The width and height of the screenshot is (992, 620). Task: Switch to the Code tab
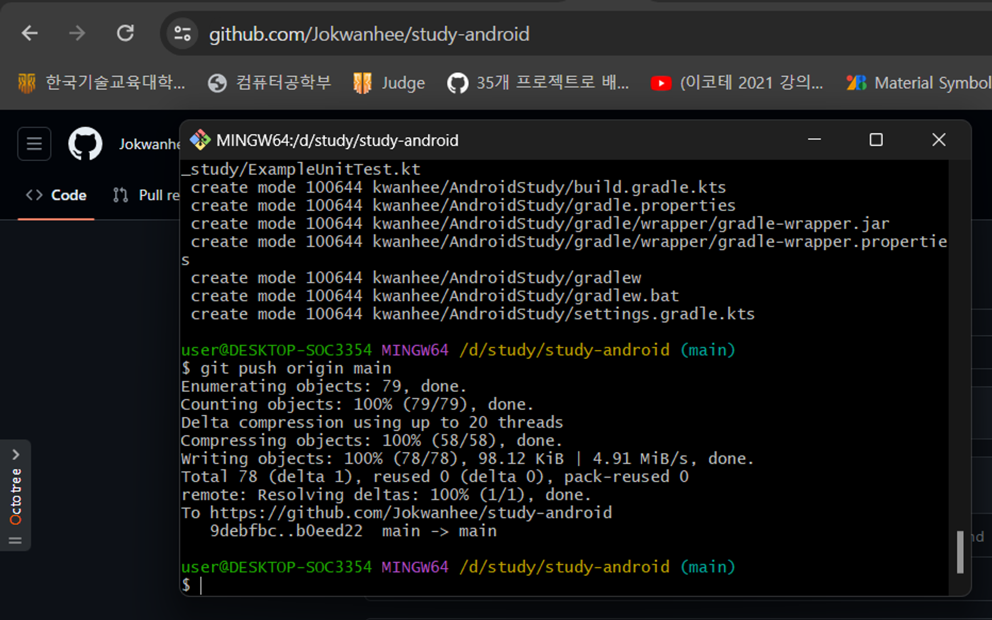[x=56, y=195]
